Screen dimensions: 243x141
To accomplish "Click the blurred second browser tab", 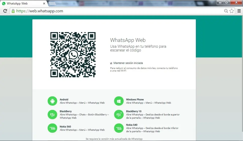I will (64, 4).
